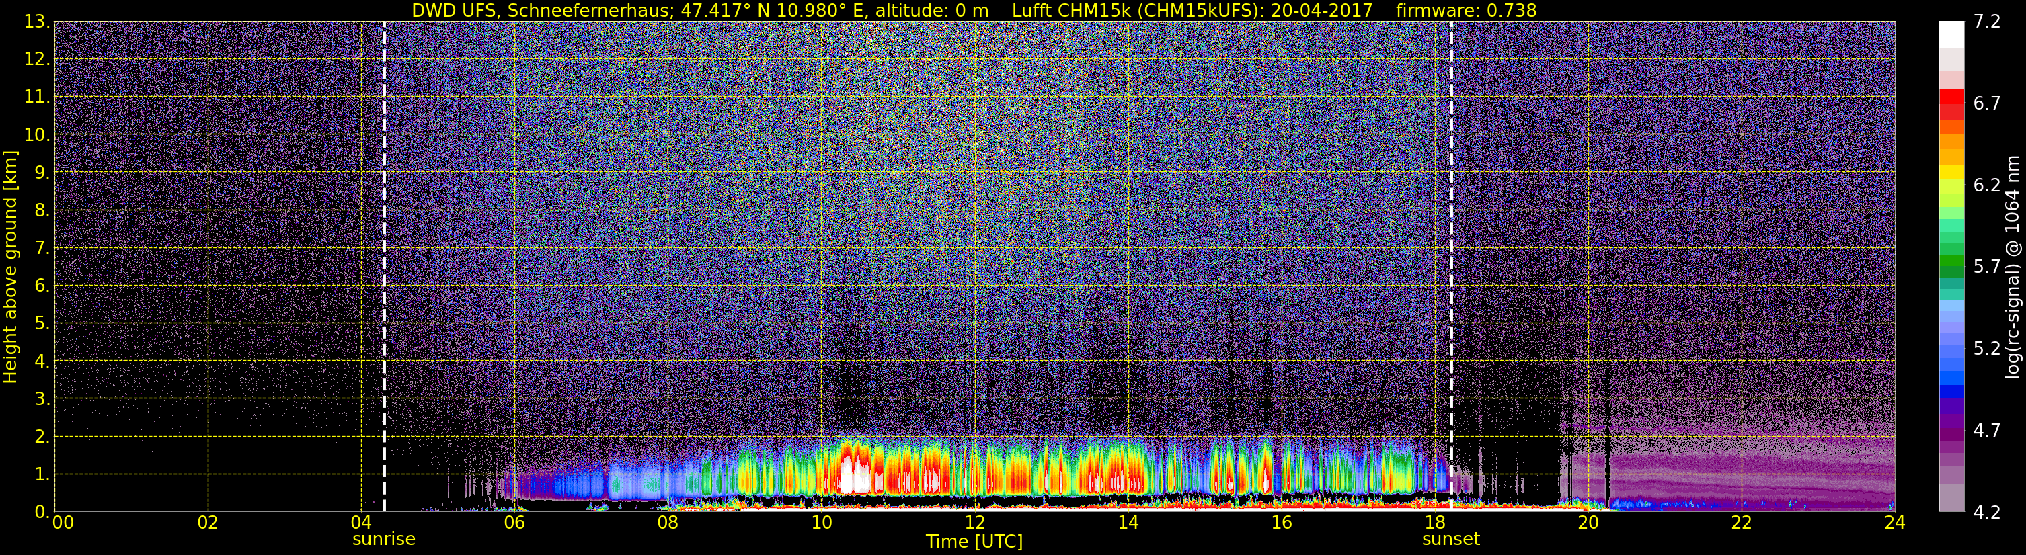Screen dimensions: 2026x555
Task: Click the yellow segment of the colorbar
Action: coord(1951,173)
